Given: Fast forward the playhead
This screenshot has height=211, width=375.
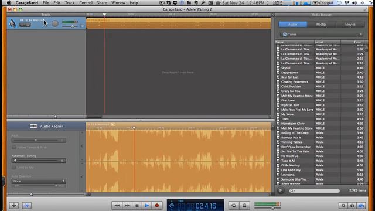Looking at the screenshot, I should (x=127, y=206).
